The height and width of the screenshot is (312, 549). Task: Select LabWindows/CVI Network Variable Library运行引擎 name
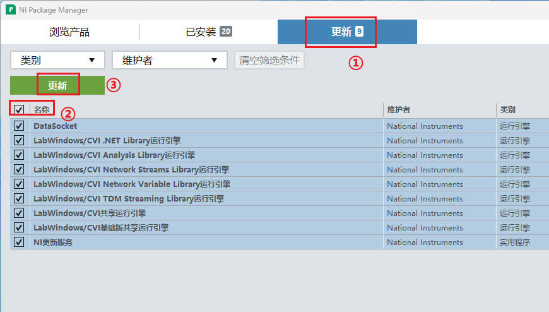(132, 184)
